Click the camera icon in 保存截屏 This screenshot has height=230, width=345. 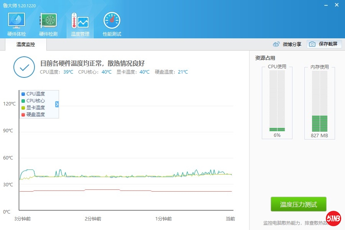(x=312, y=44)
